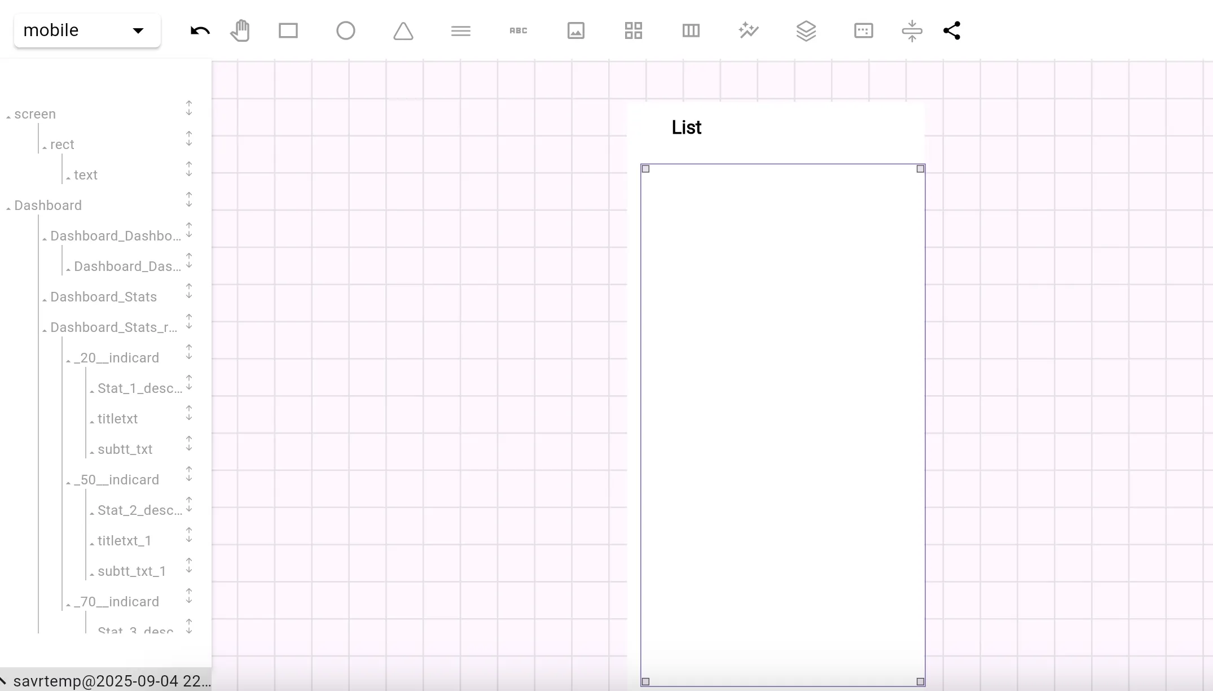
Task: Click the undo arrow icon
Action: pos(200,30)
